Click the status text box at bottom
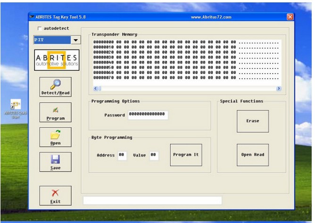Screen dimensions: 315x223 point(152,200)
